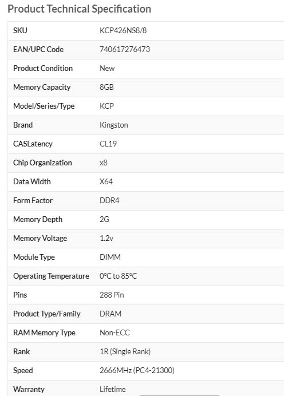The image size is (284, 396).
Task: Click the DRAM Product Type/Family value
Action: [111, 314]
